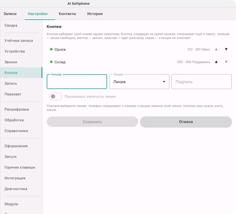The image size is (236, 214).
Task: Open the История tab
Action: (x=95, y=14)
